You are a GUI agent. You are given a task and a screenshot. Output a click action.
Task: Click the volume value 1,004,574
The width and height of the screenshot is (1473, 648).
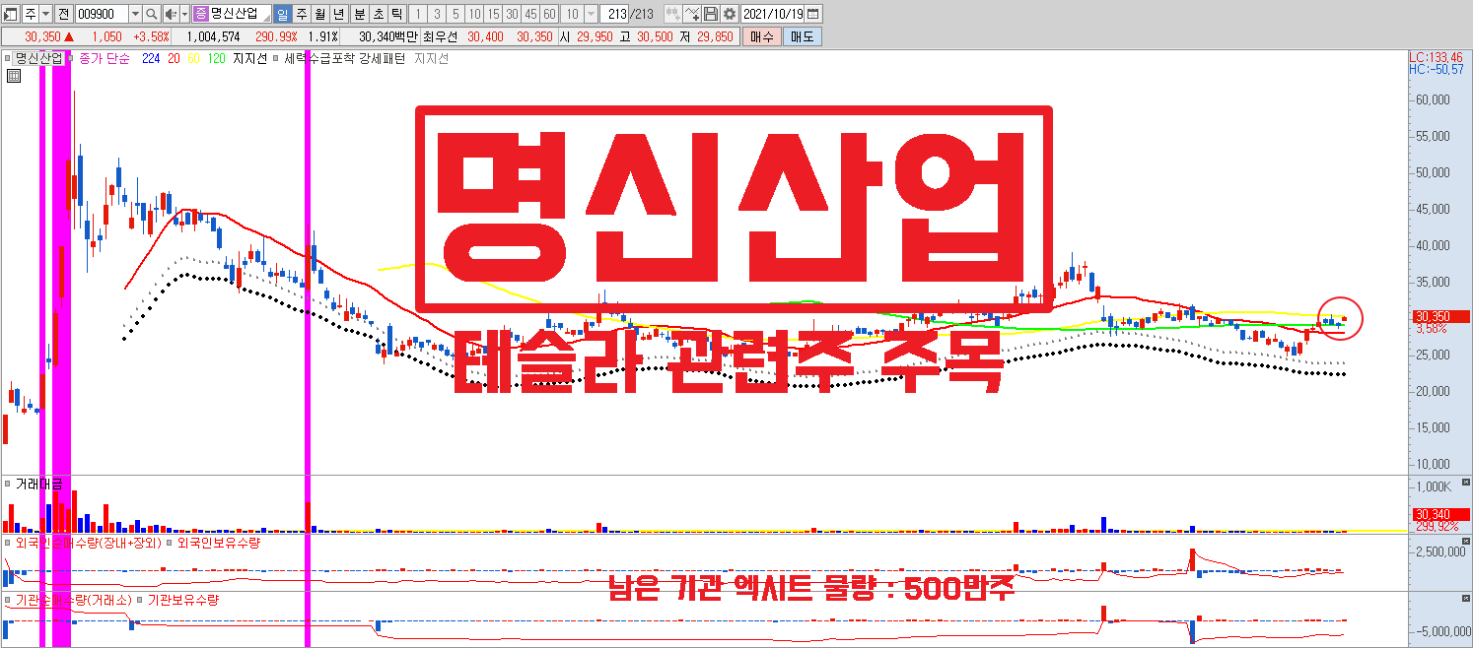(213, 37)
